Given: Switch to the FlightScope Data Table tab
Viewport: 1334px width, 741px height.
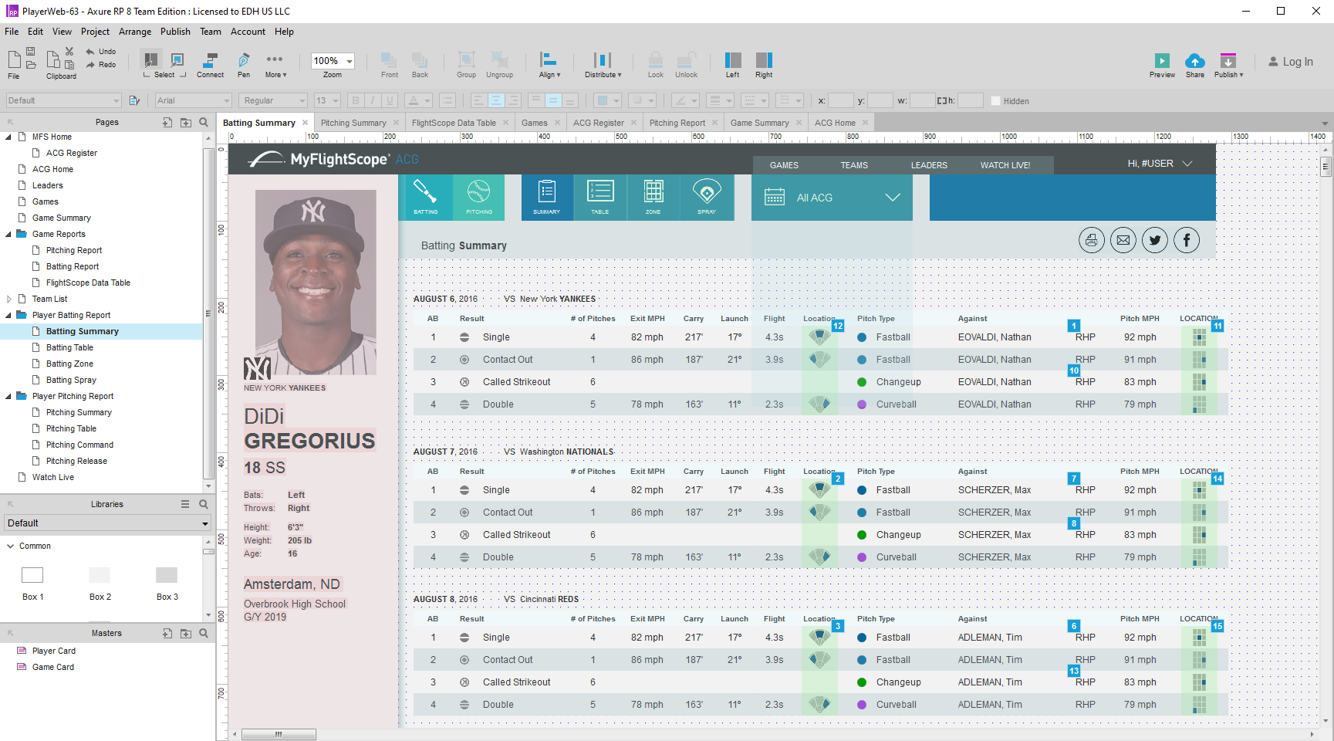Looking at the screenshot, I should click(x=453, y=123).
